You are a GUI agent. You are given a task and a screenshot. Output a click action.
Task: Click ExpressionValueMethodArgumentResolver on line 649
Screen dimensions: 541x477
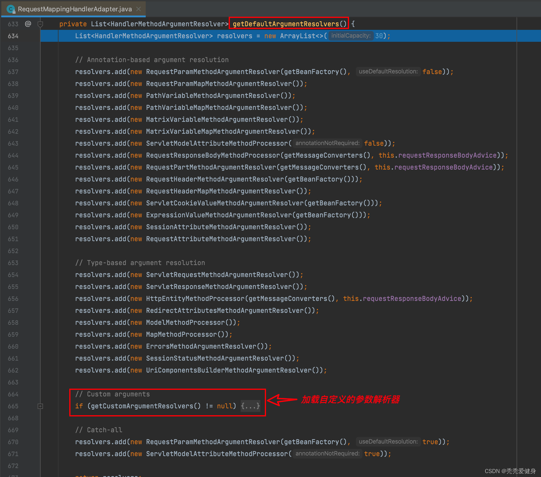tap(219, 215)
